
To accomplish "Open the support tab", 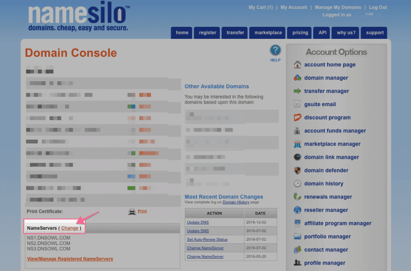I will tap(374, 33).
